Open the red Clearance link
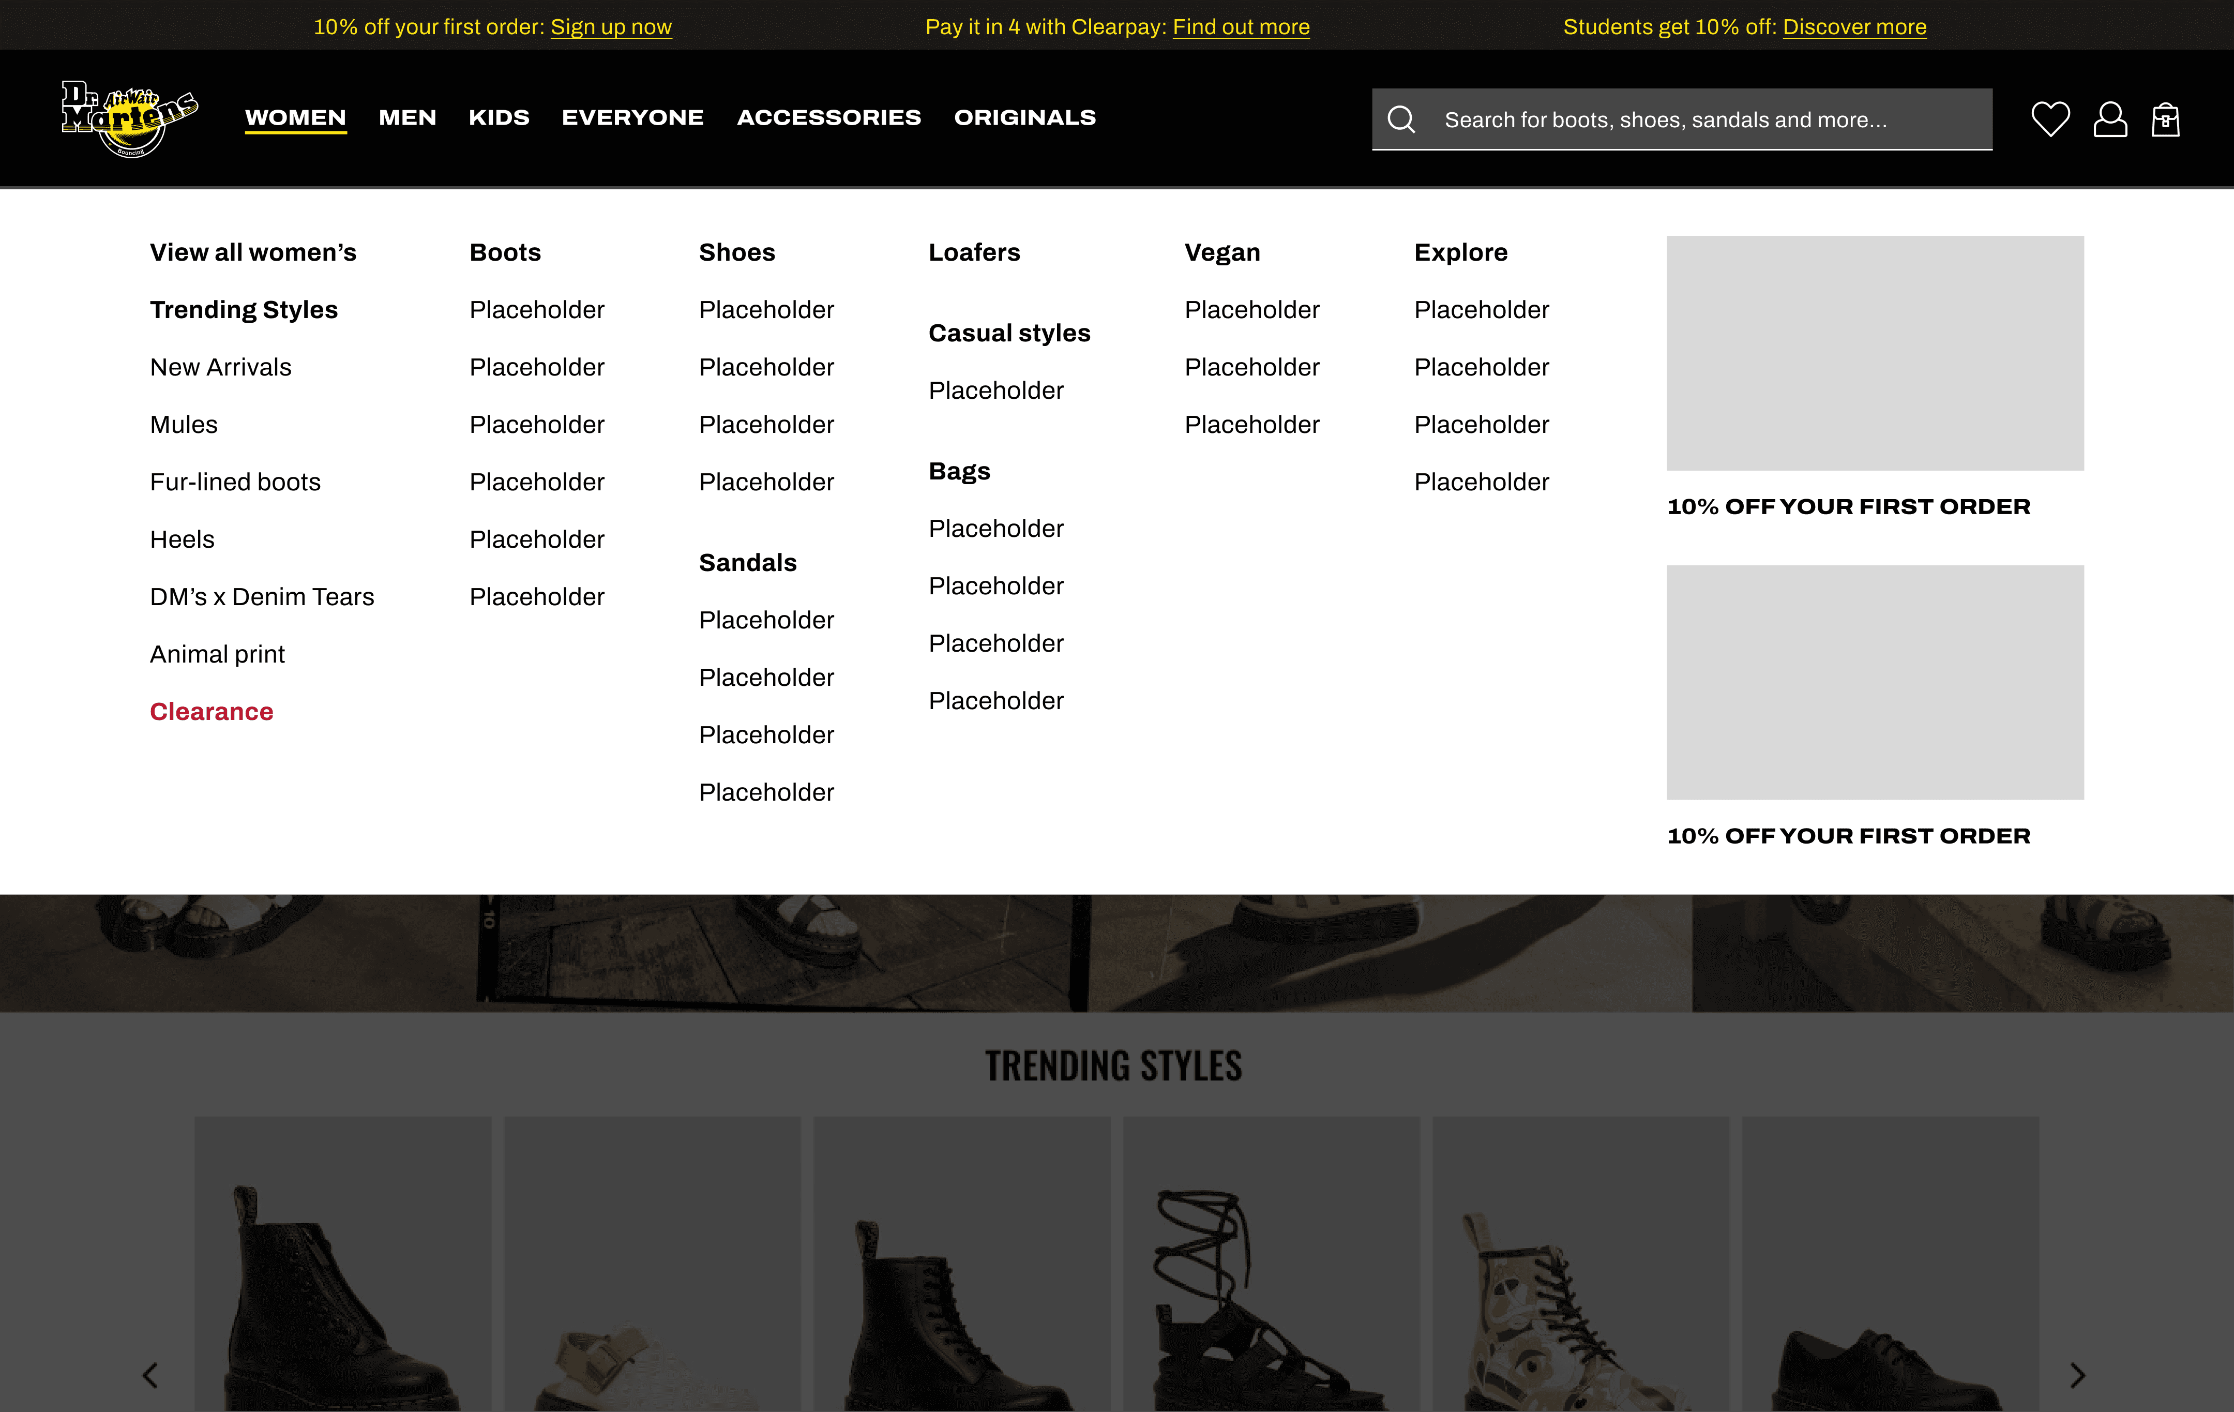The height and width of the screenshot is (1412, 2234). point(212,712)
